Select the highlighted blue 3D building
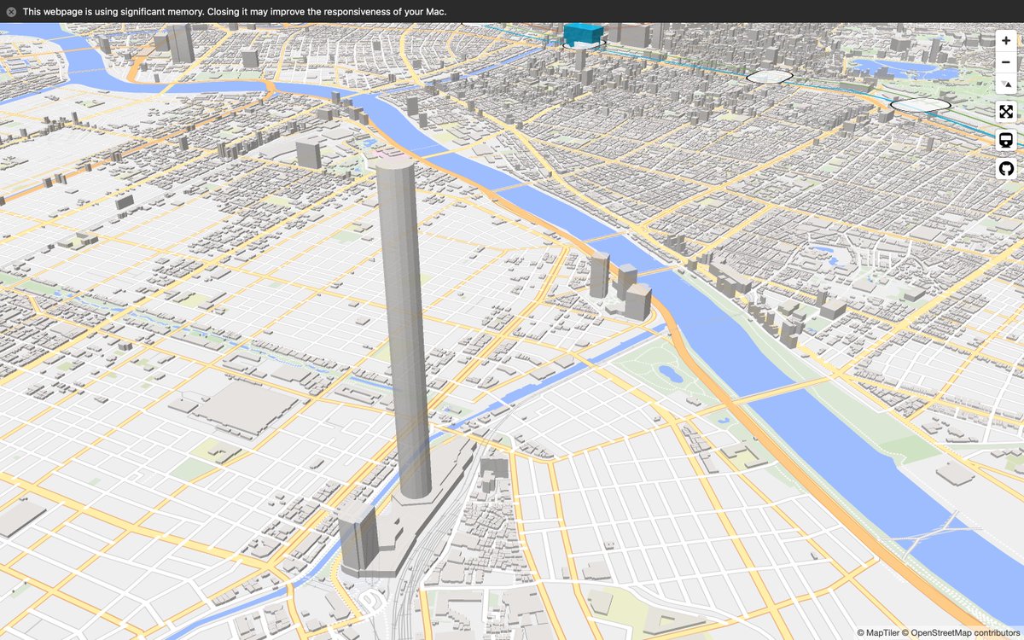The height and width of the screenshot is (640, 1024). pyautogui.click(x=584, y=34)
